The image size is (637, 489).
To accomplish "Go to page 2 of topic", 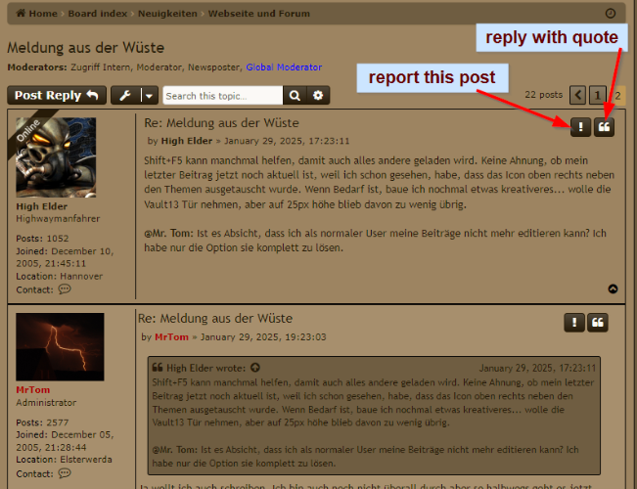I will (x=618, y=95).
